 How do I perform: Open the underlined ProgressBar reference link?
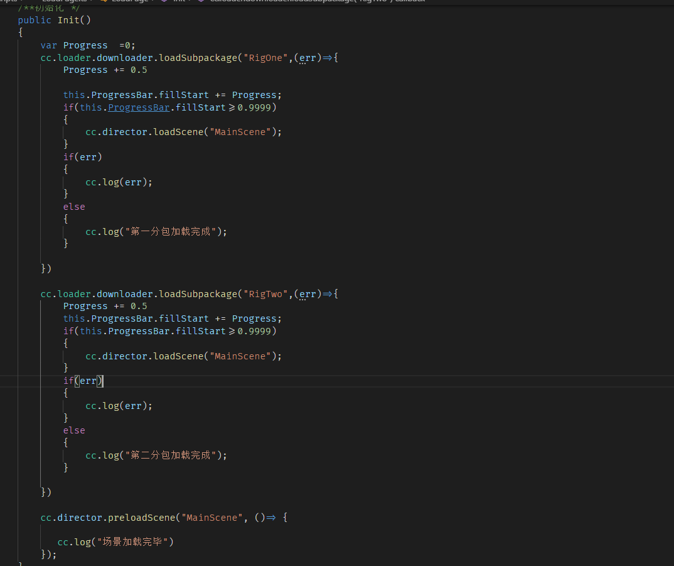[x=139, y=107]
